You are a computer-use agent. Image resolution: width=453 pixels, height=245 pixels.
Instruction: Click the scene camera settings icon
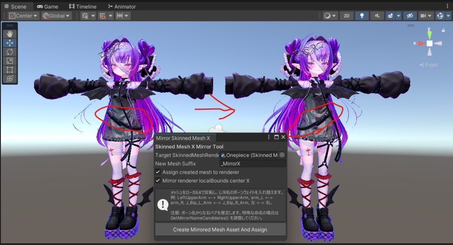click(x=423, y=16)
